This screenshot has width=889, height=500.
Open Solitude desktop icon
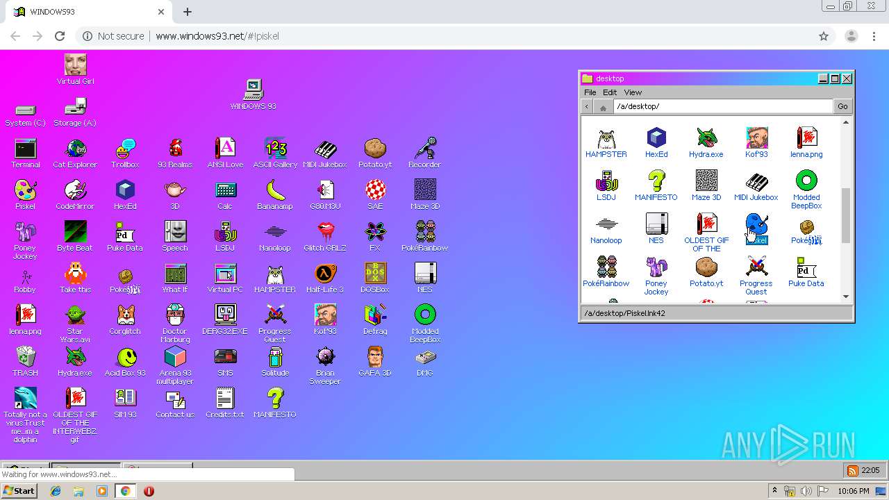(275, 362)
